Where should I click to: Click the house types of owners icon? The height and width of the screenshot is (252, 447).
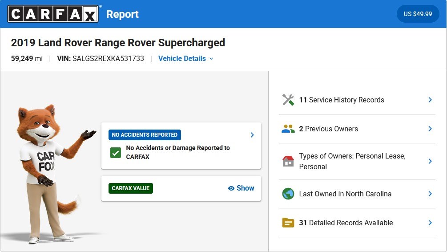[288, 161]
